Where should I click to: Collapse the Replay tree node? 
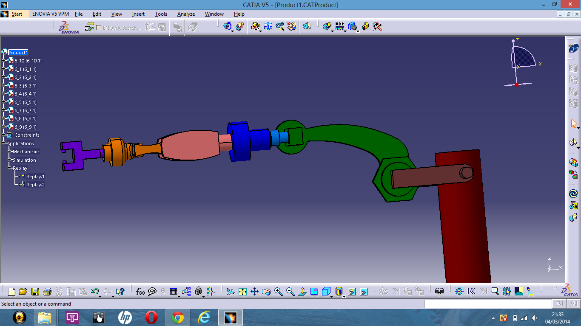pyautogui.click(x=9, y=168)
